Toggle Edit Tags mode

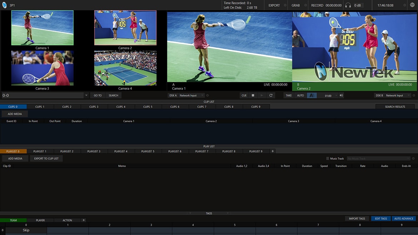point(380,219)
